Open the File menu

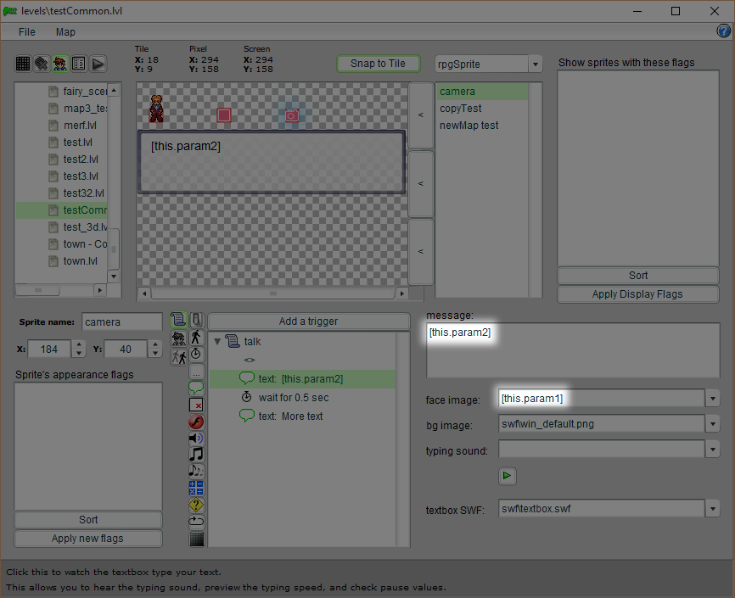(27, 32)
